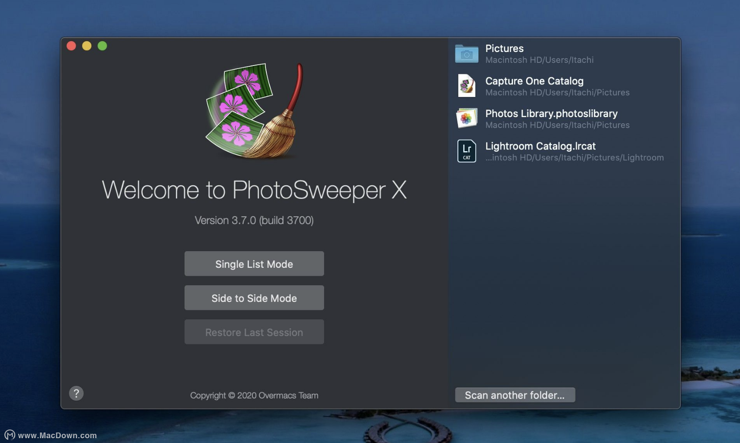The image size is (740, 443).
Task: Close the PhotoSweeper welcome window
Action: coord(71,46)
